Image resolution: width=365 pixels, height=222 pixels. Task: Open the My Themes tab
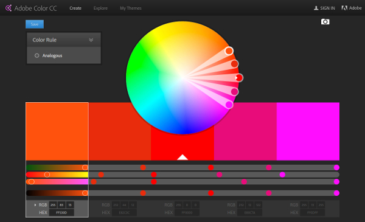click(131, 8)
